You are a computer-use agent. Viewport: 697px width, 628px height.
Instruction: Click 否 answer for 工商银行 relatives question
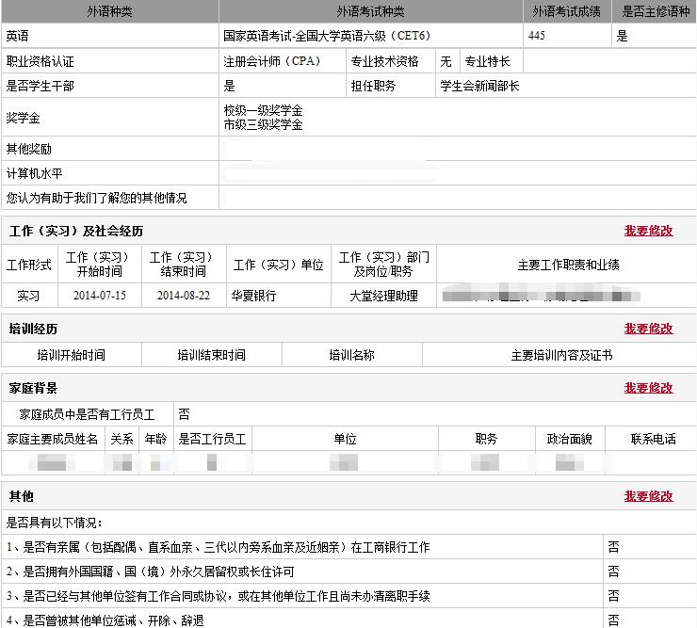pos(613,547)
